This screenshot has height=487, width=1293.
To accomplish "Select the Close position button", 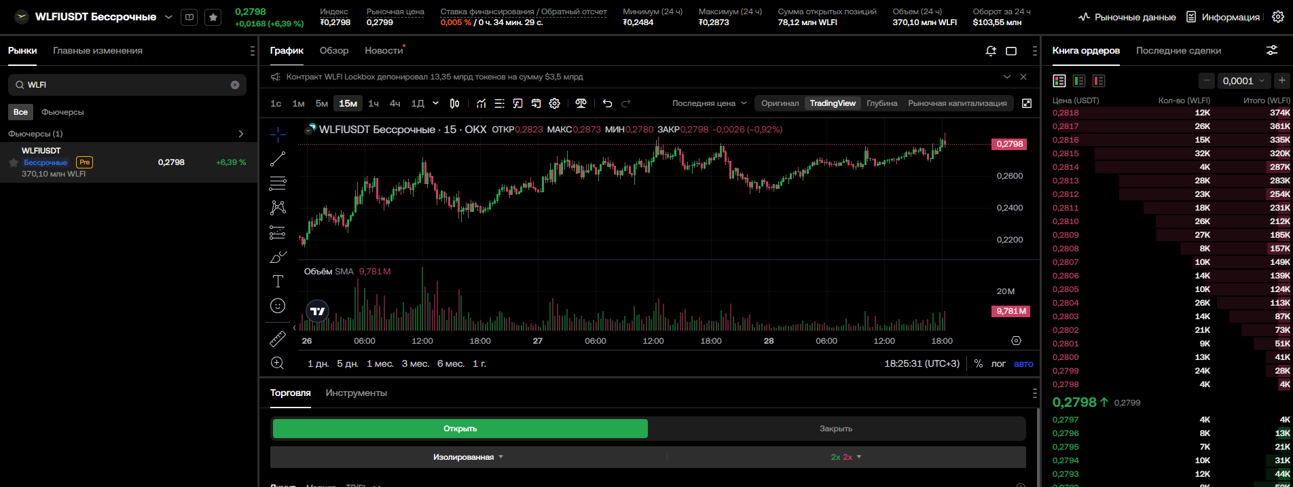I will (836, 429).
